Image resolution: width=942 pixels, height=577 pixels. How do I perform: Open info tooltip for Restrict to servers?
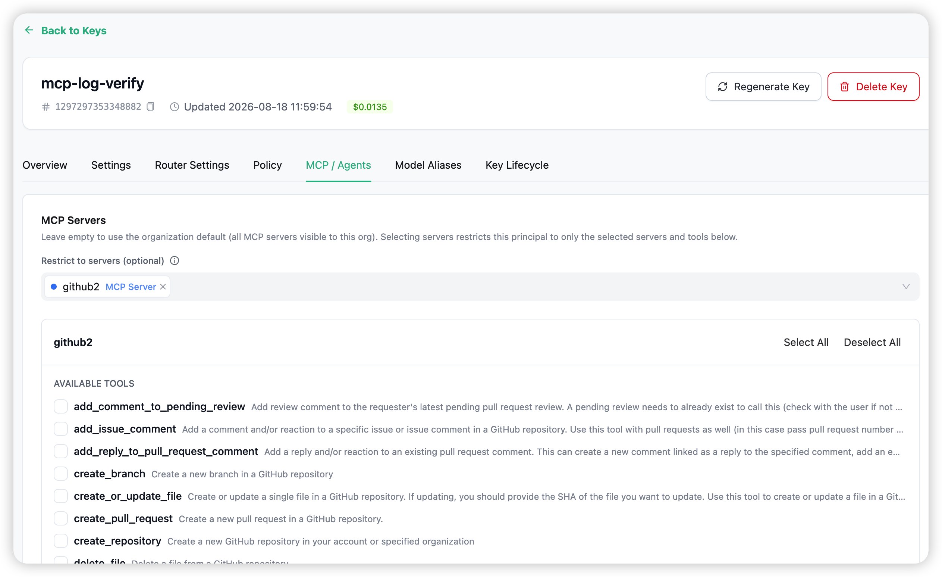pos(174,261)
